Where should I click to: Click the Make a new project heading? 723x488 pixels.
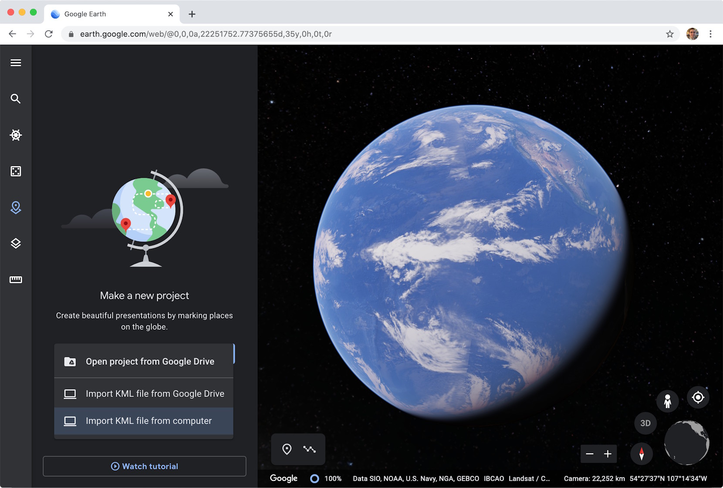coord(145,295)
